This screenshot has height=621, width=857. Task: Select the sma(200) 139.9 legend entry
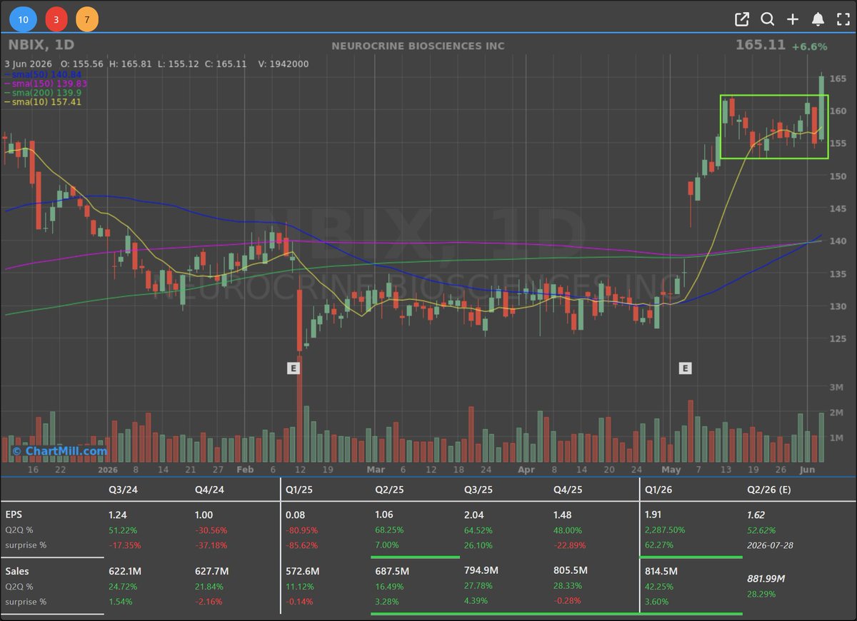click(42, 93)
